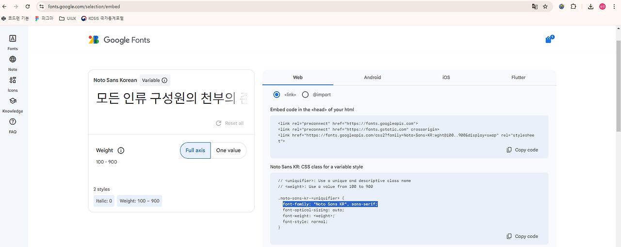This screenshot has height=247, width=621.
Task: Open Chrome three-dot menu
Action: [615, 7]
